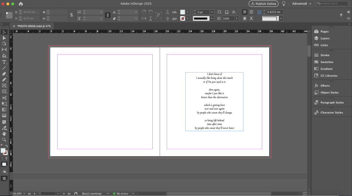Select the Type tool
The width and height of the screenshot is (352, 196).
[x=4, y=62]
